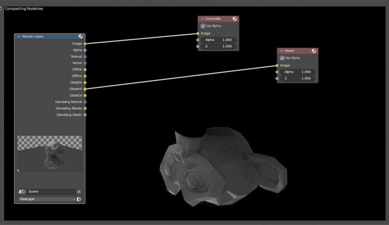Screen dimensions: 389x225
Task: Collapse the Composite node
Action: coord(202,19)
